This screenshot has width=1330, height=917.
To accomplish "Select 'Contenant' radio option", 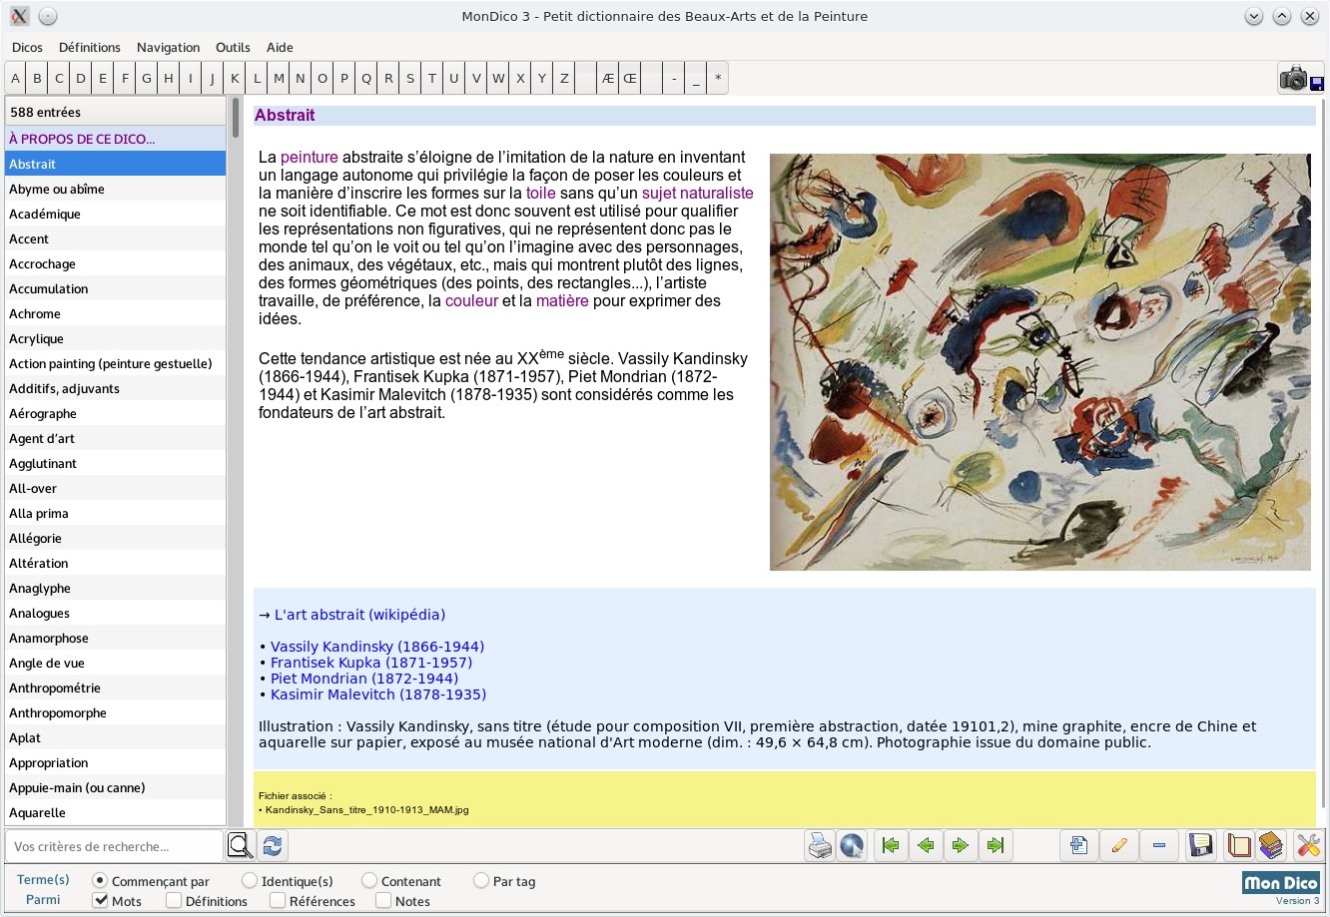I will point(401,881).
